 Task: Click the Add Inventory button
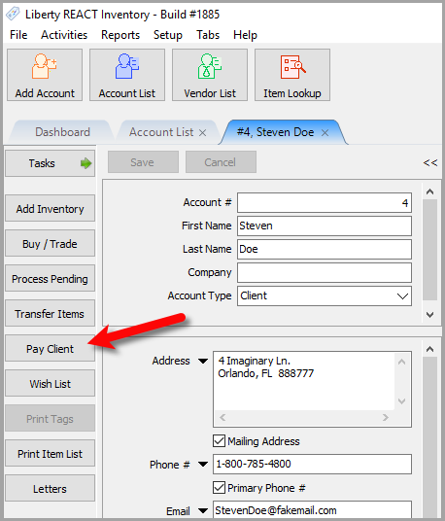50,209
